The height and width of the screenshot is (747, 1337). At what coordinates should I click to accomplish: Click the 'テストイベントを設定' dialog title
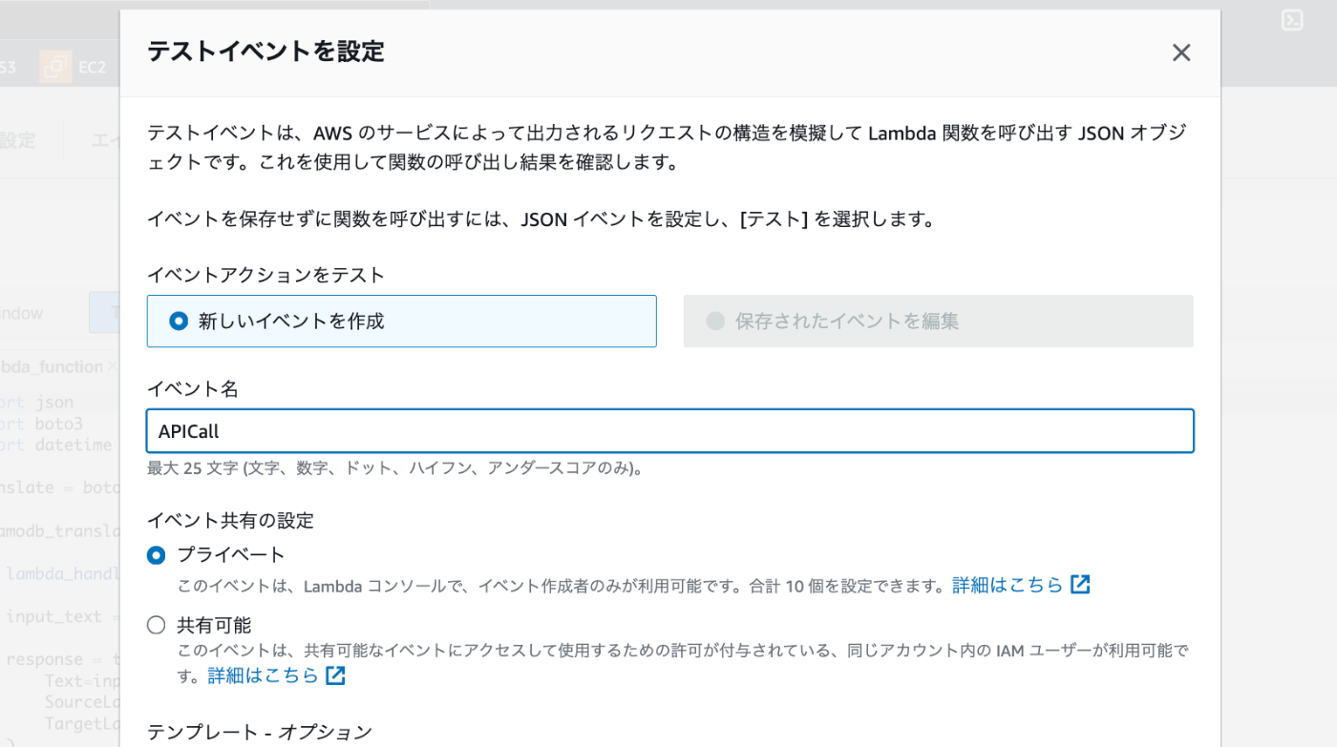[265, 52]
